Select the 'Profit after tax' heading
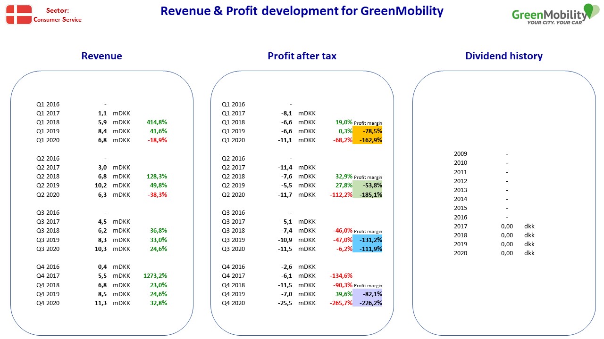Viewport: 604px width, 339px height. [x=302, y=56]
